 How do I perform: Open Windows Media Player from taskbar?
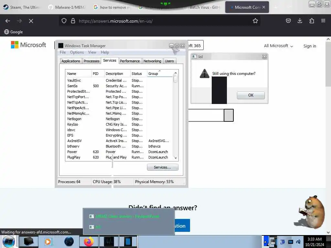click(48, 242)
